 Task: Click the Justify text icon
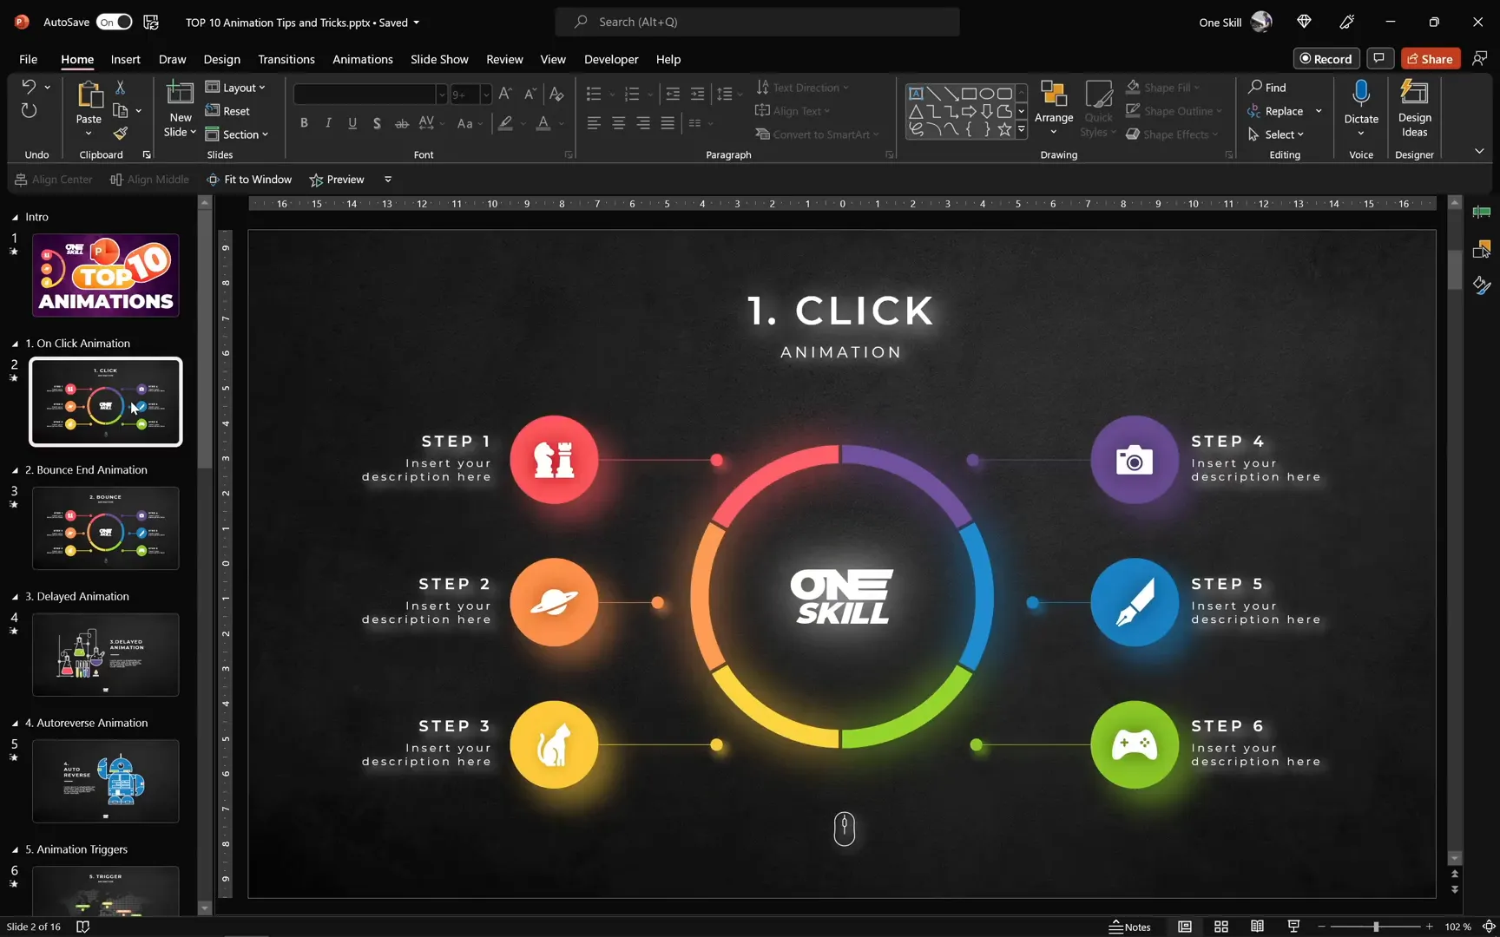click(x=667, y=123)
